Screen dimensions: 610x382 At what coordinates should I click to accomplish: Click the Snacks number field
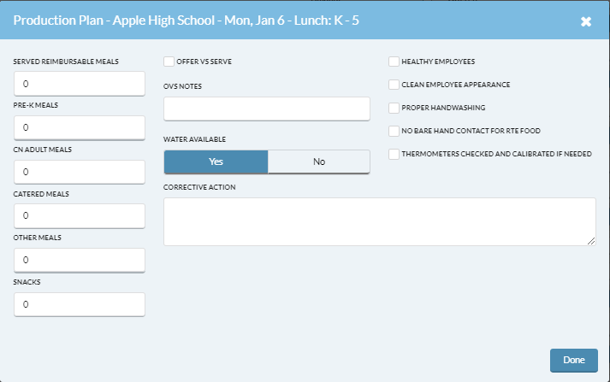pyautogui.click(x=80, y=304)
